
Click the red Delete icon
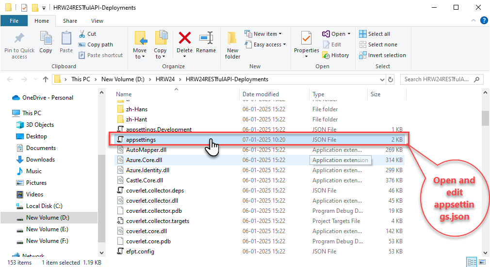pyautogui.click(x=185, y=38)
